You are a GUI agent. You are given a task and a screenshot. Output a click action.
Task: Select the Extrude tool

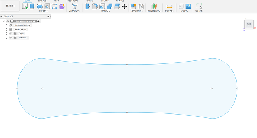(32, 6)
